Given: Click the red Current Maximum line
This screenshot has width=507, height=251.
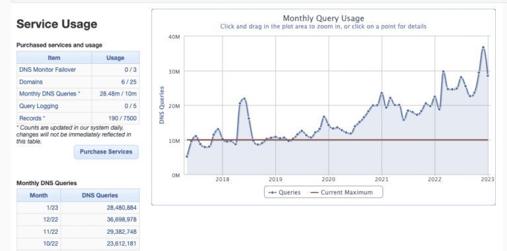Looking at the screenshot, I should [x=337, y=140].
